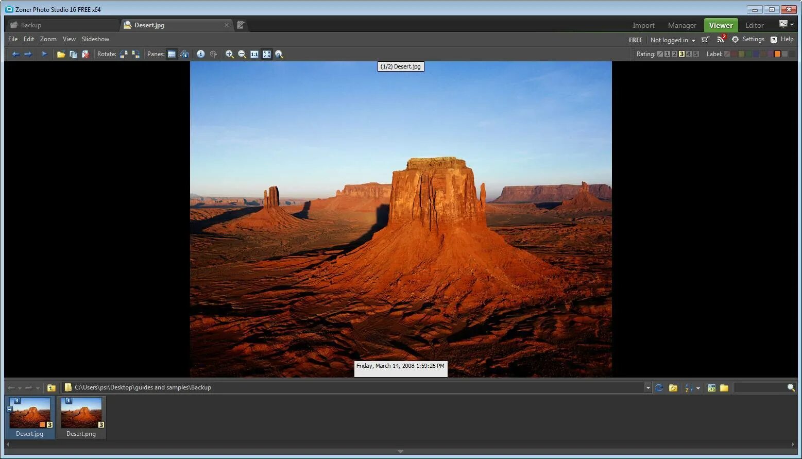Viewport: 802px width, 459px height.
Task: Open Help
Action: tap(782, 39)
